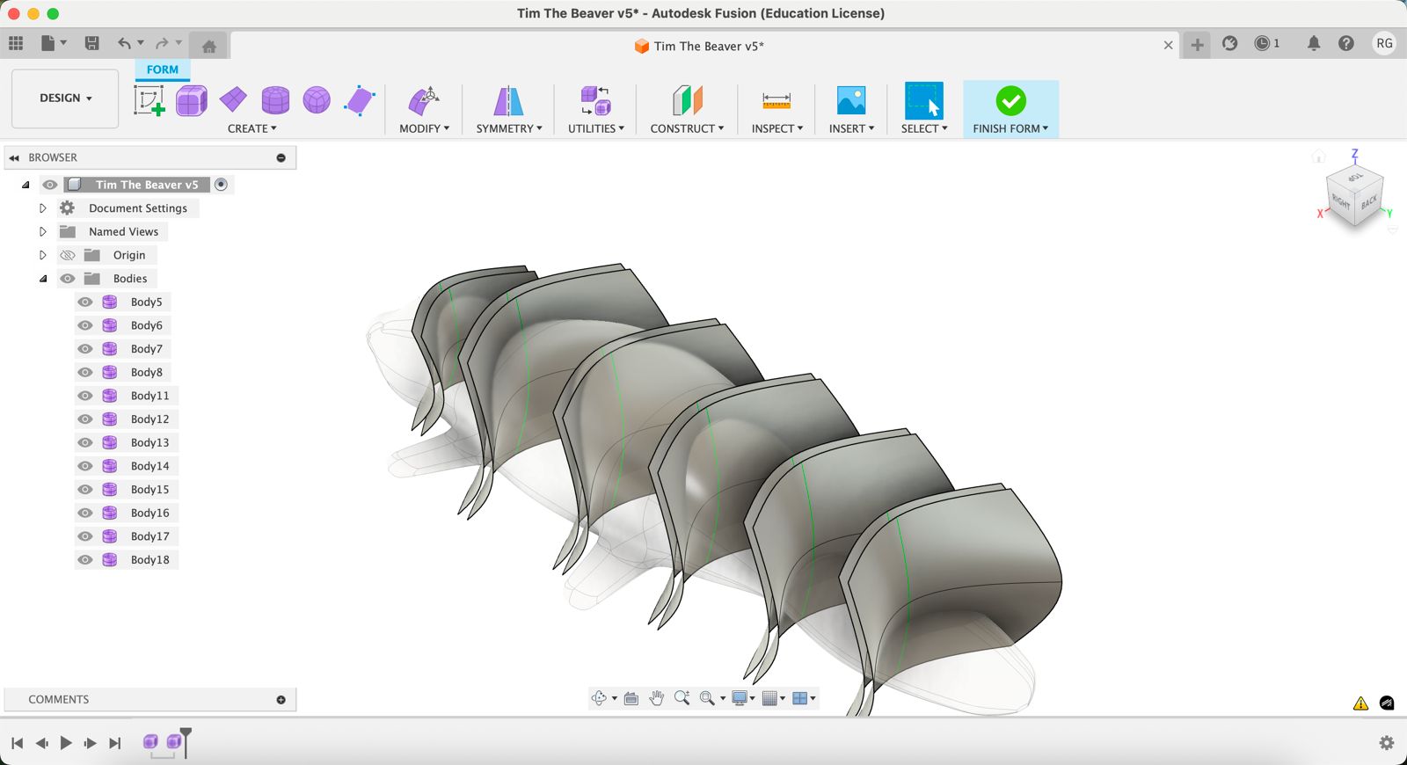Hide Body5 using its eye icon
This screenshot has height=765, width=1407.
85,302
